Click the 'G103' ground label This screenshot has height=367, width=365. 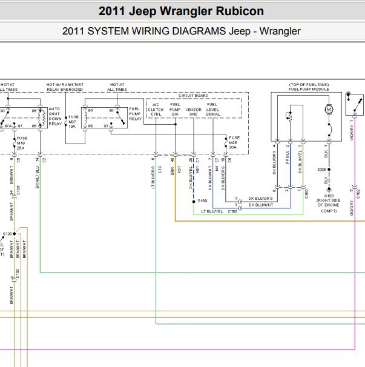[x=329, y=196]
